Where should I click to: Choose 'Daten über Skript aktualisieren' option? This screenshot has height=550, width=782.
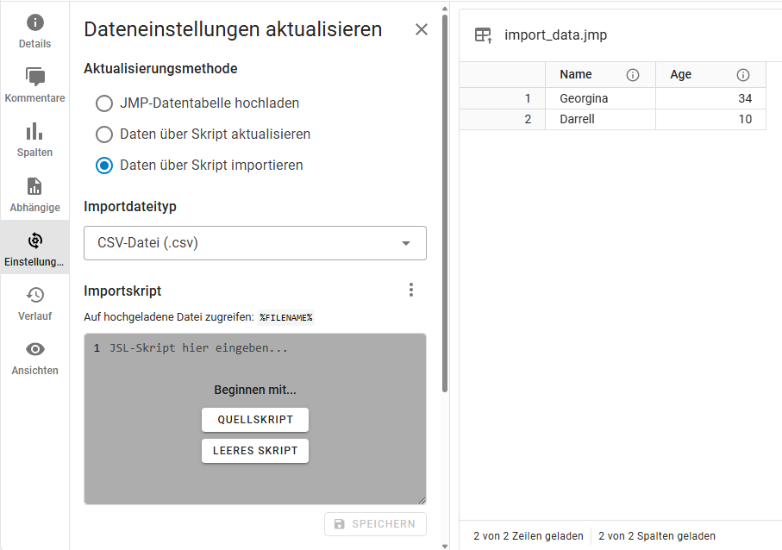104,134
